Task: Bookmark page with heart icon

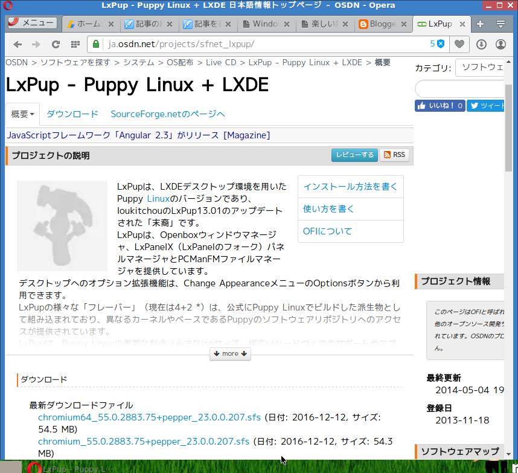Action: point(459,44)
